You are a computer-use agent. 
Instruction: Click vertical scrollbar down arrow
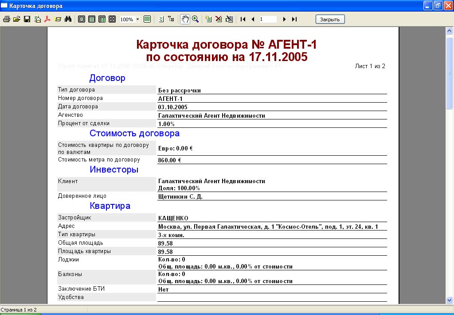pos(450,300)
